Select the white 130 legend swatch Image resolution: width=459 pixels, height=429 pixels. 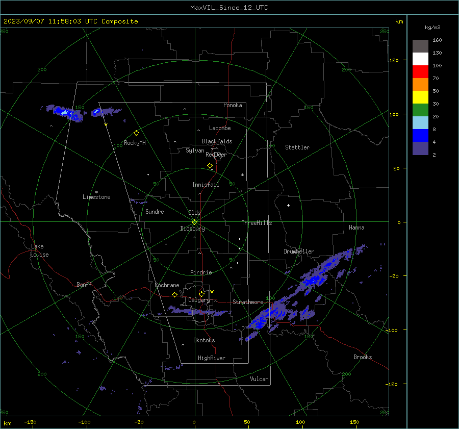coord(420,59)
